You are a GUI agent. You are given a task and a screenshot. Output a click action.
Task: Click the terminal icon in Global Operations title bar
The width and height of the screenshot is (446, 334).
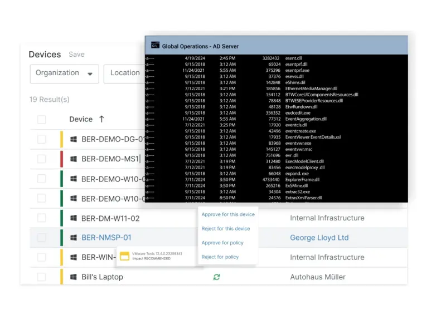[x=155, y=46]
